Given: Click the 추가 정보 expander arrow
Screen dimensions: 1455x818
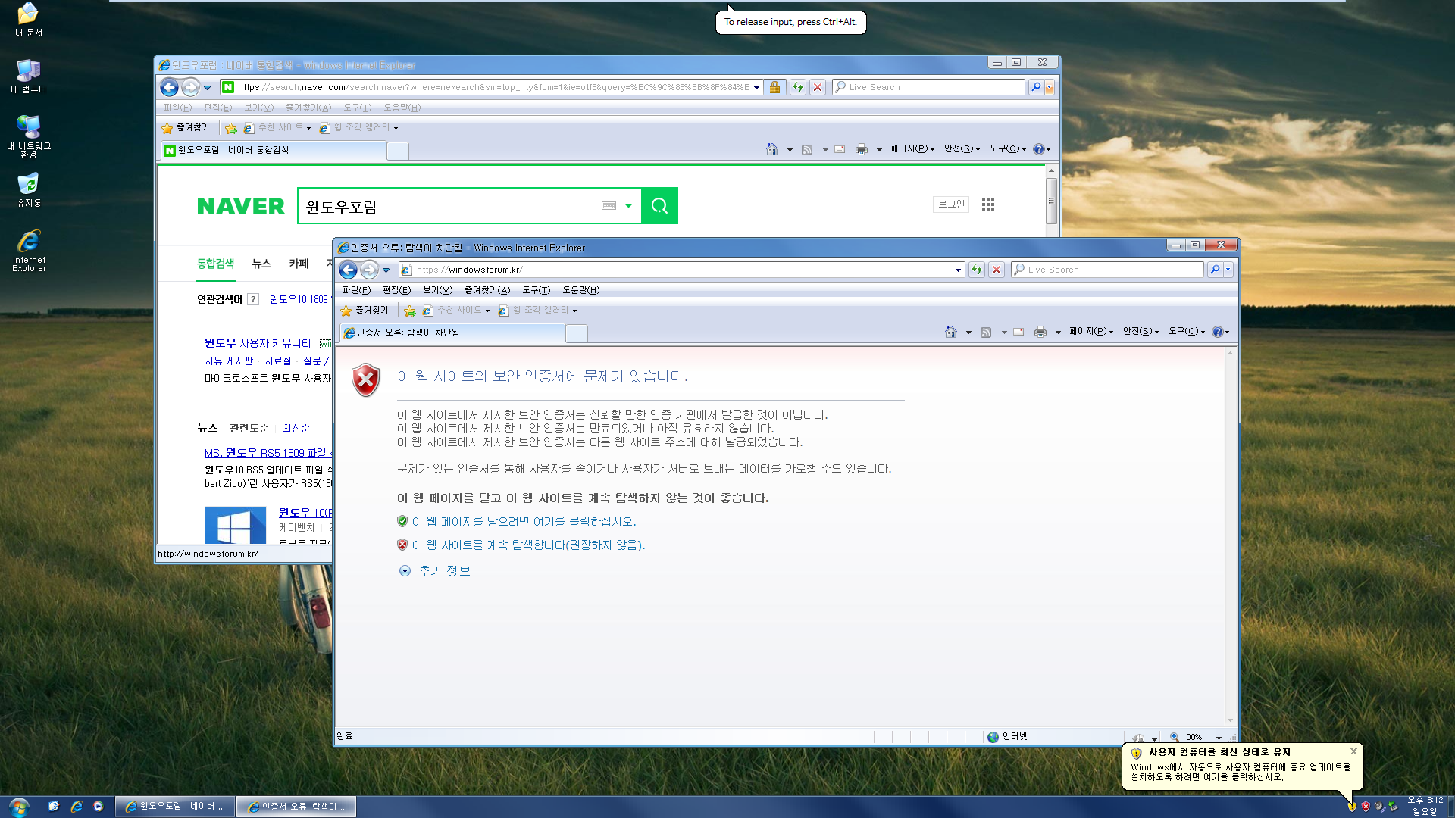Looking at the screenshot, I should tap(404, 570).
